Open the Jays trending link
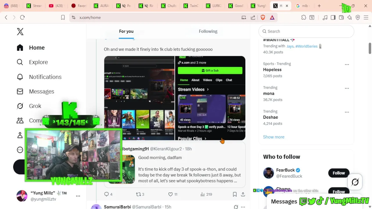 (290, 46)
